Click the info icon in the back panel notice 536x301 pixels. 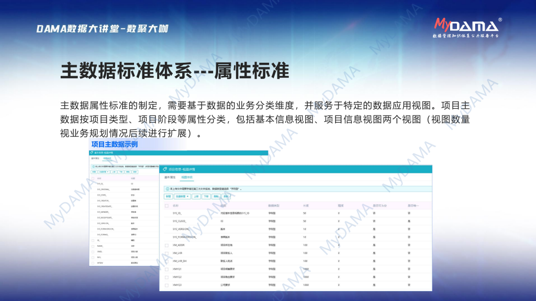click(x=93, y=166)
